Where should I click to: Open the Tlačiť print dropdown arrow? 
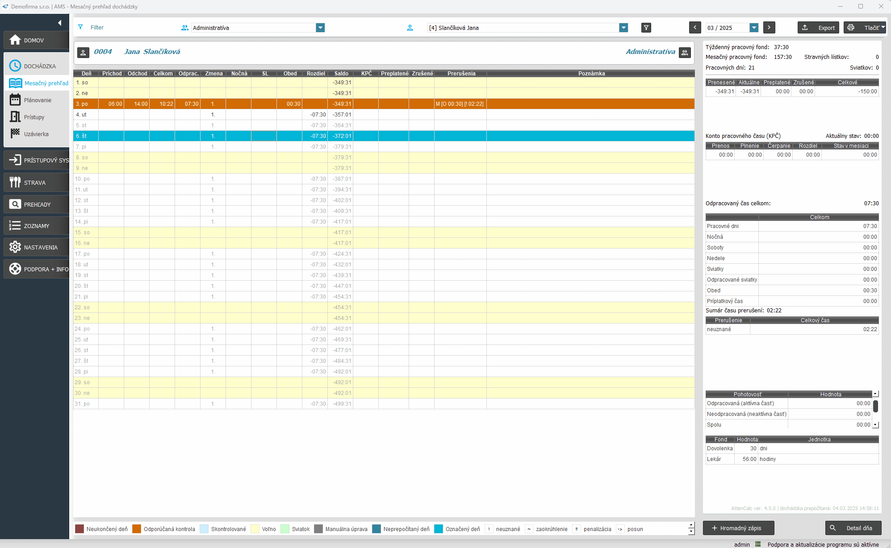[x=883, y=28]
